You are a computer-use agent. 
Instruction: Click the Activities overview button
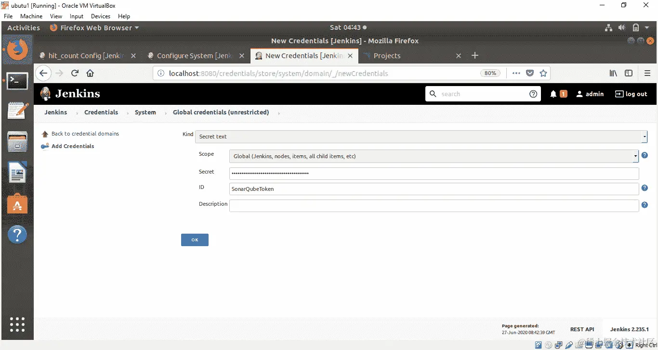coord(24,28)
